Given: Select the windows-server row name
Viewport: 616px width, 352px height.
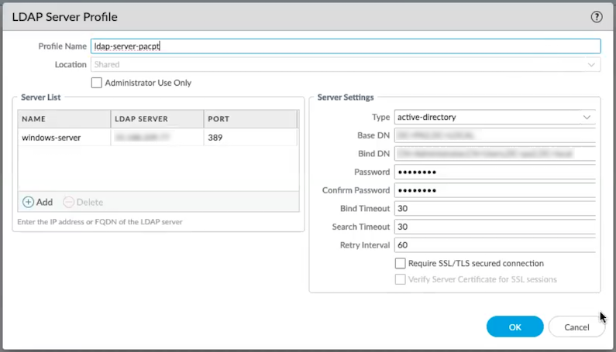Looking at the screenshot, I should 51,138.
